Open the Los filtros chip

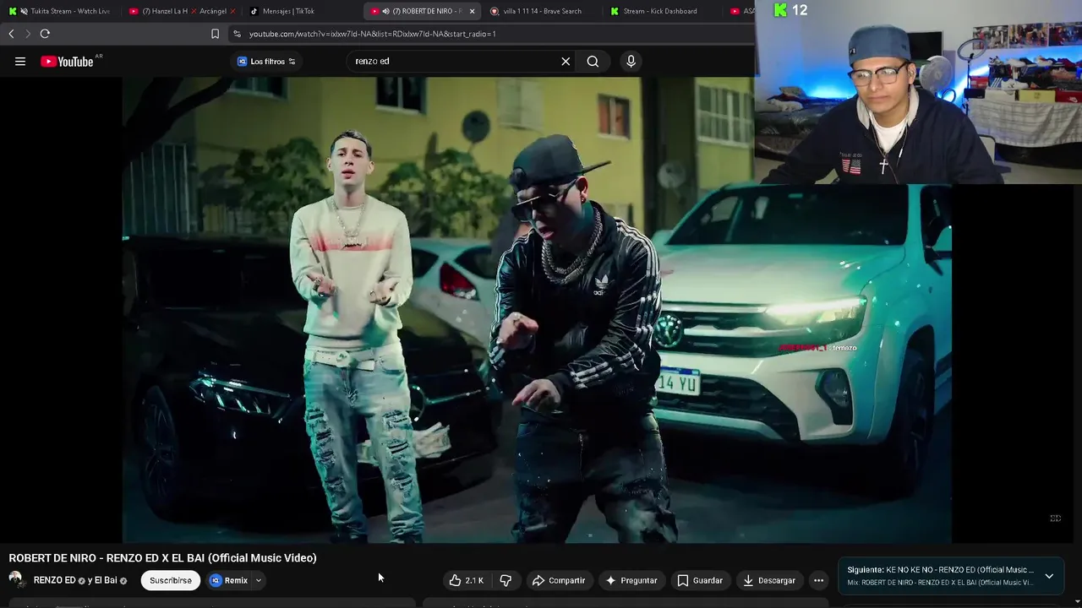tap(266, 61)
